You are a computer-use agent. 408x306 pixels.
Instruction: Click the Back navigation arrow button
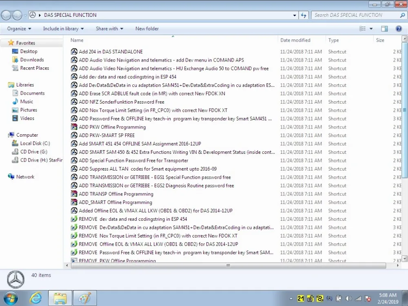click(6, 15)
